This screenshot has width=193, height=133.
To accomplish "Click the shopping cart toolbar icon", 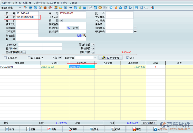I will pos(85,8).
